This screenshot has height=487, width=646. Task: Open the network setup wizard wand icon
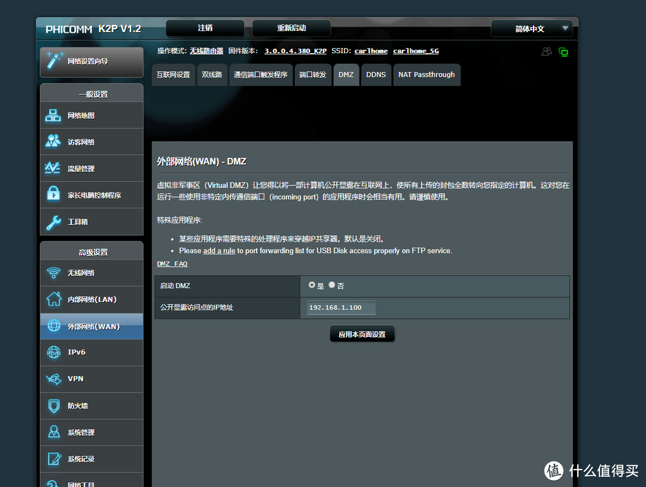click(54, 60)
